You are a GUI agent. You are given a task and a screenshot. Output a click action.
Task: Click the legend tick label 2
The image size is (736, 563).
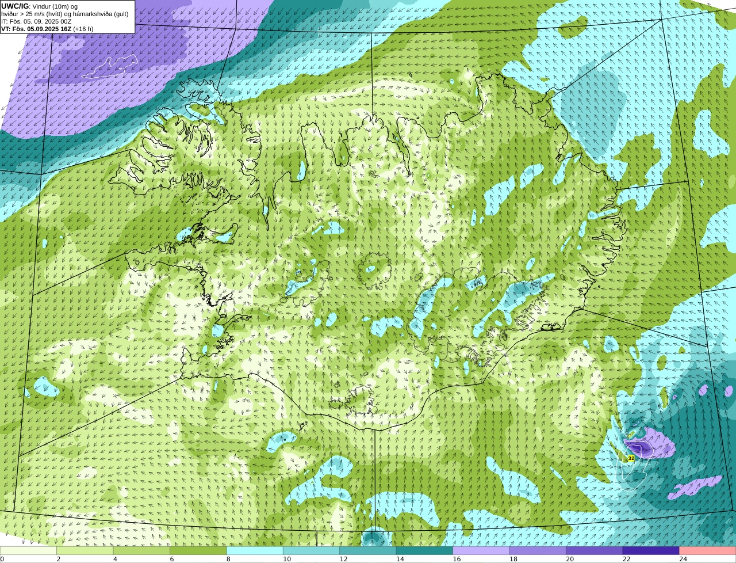[59, 559]
